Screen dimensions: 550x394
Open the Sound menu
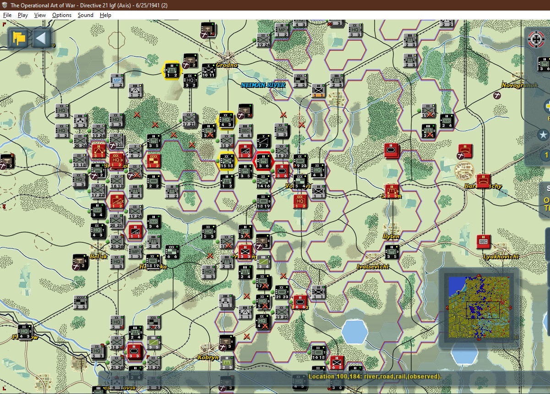point(86,15)
